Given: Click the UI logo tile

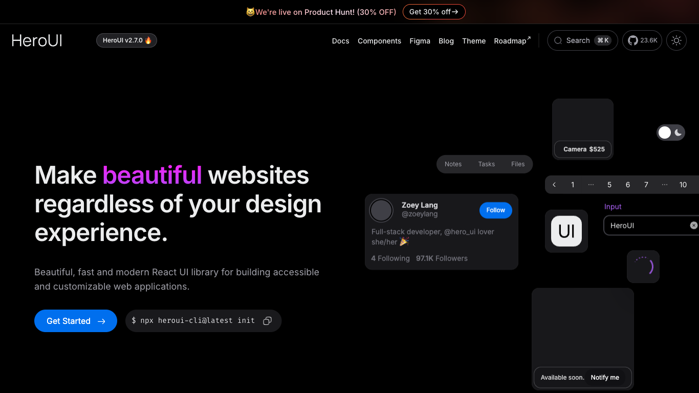Looking at the screenshot, I should [x=566, y=231].
